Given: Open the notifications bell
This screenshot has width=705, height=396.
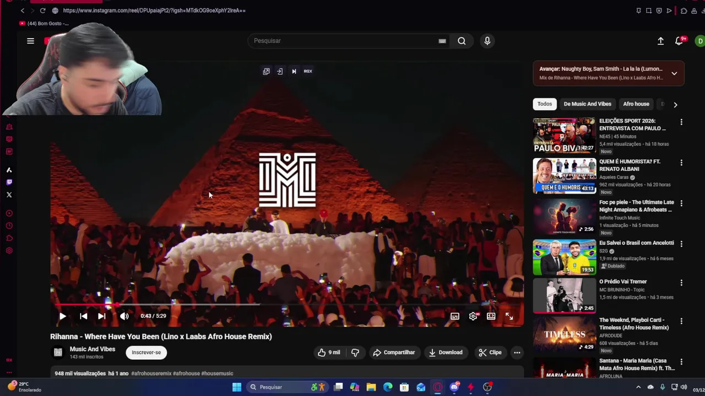Looking at the screenshot, I should pyautogui.click(x=679, y=41).
